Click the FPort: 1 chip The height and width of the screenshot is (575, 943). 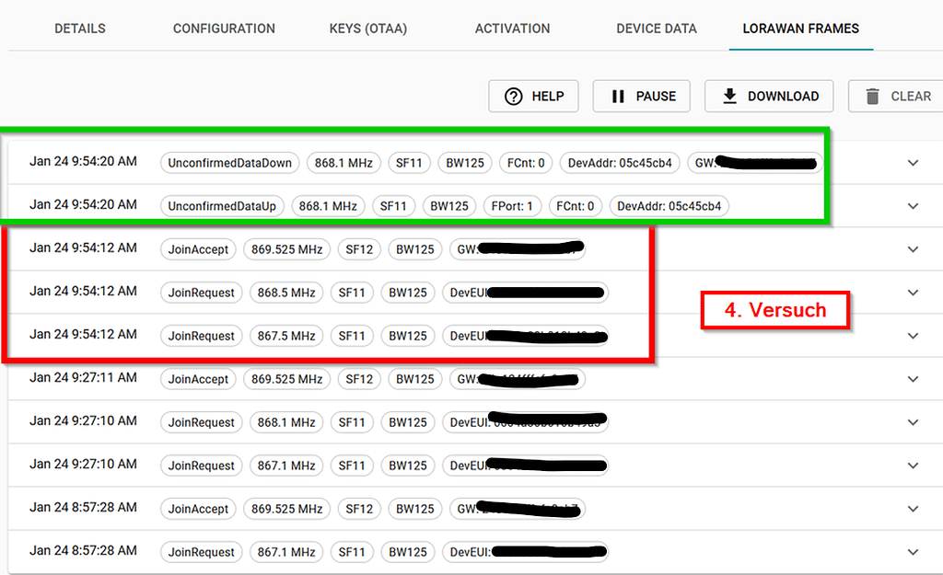coord(511,206)
